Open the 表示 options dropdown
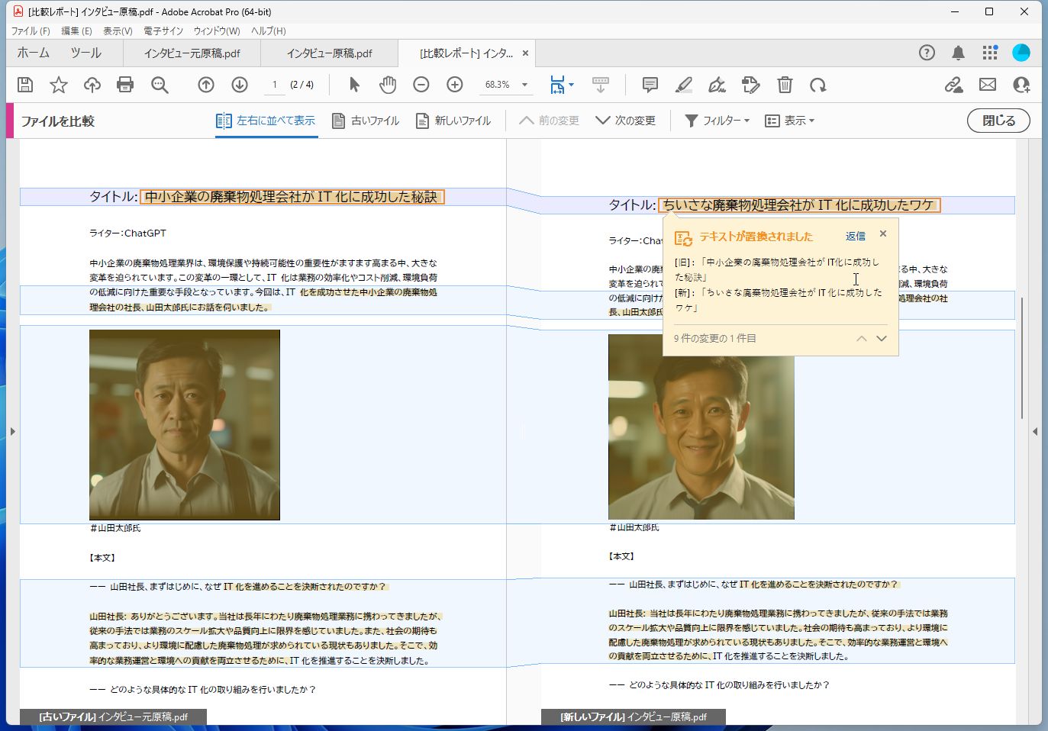Screen dimensions: 1048x731 790,120
